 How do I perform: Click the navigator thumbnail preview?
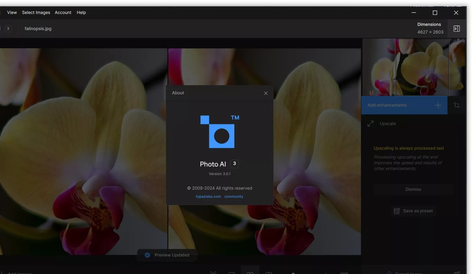[x=414, y=67]
